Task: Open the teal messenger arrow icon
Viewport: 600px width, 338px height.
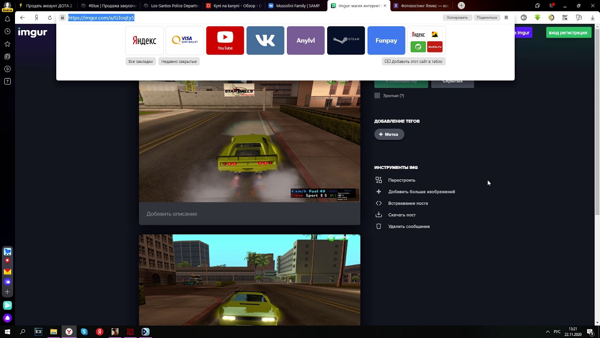Action: point(7,306)
